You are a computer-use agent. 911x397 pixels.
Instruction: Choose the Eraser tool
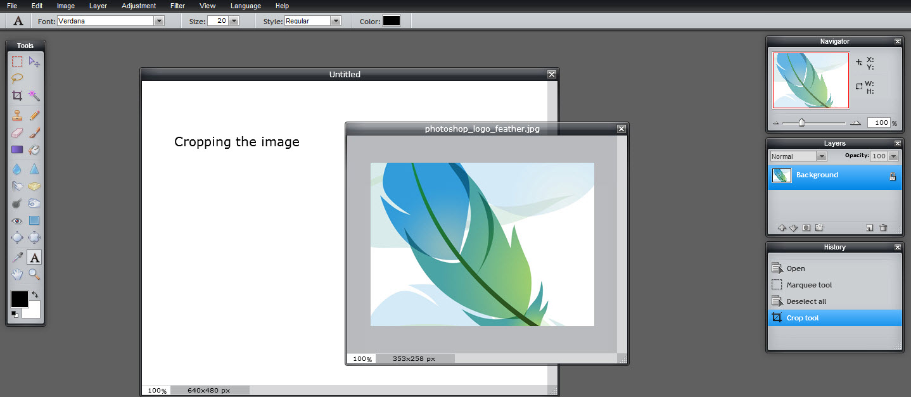17,132
